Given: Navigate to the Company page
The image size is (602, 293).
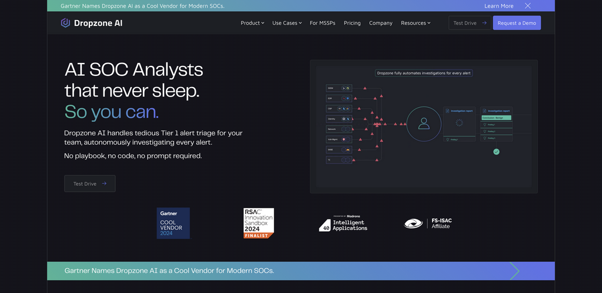Looking at the screenshot, I should (380, 23).
